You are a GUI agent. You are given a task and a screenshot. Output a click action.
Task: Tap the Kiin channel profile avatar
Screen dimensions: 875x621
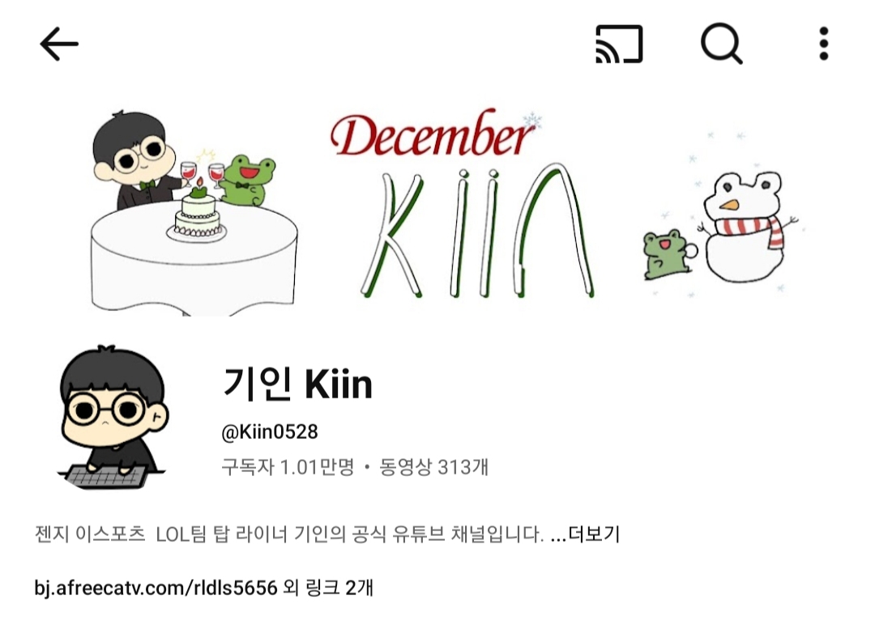pyautogui.click(x=113, y=418)
